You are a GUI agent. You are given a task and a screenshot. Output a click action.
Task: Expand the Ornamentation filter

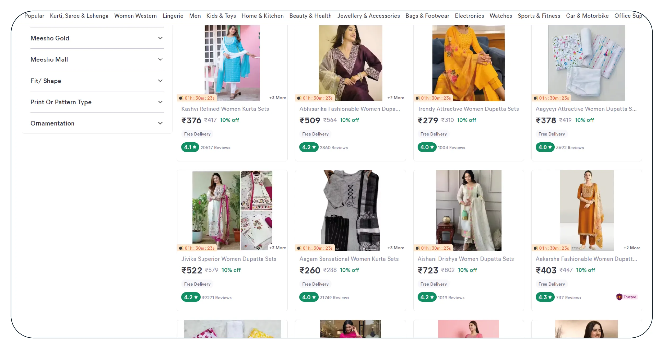point(160,123)
